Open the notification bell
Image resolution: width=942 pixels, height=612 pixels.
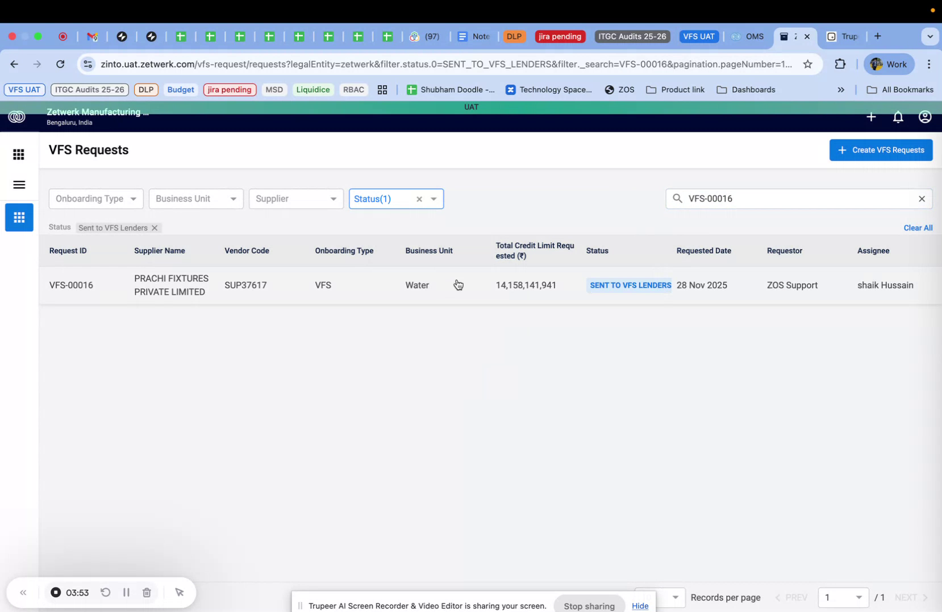pos(898,117)
